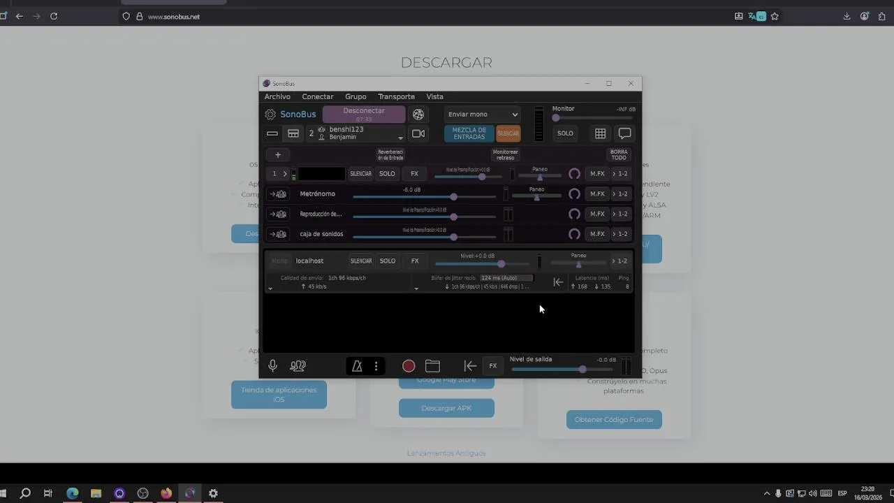Open the Enviar mono dropdown
Screen dimensions: 894x503
pyautogui.click(x=483, y=115)
